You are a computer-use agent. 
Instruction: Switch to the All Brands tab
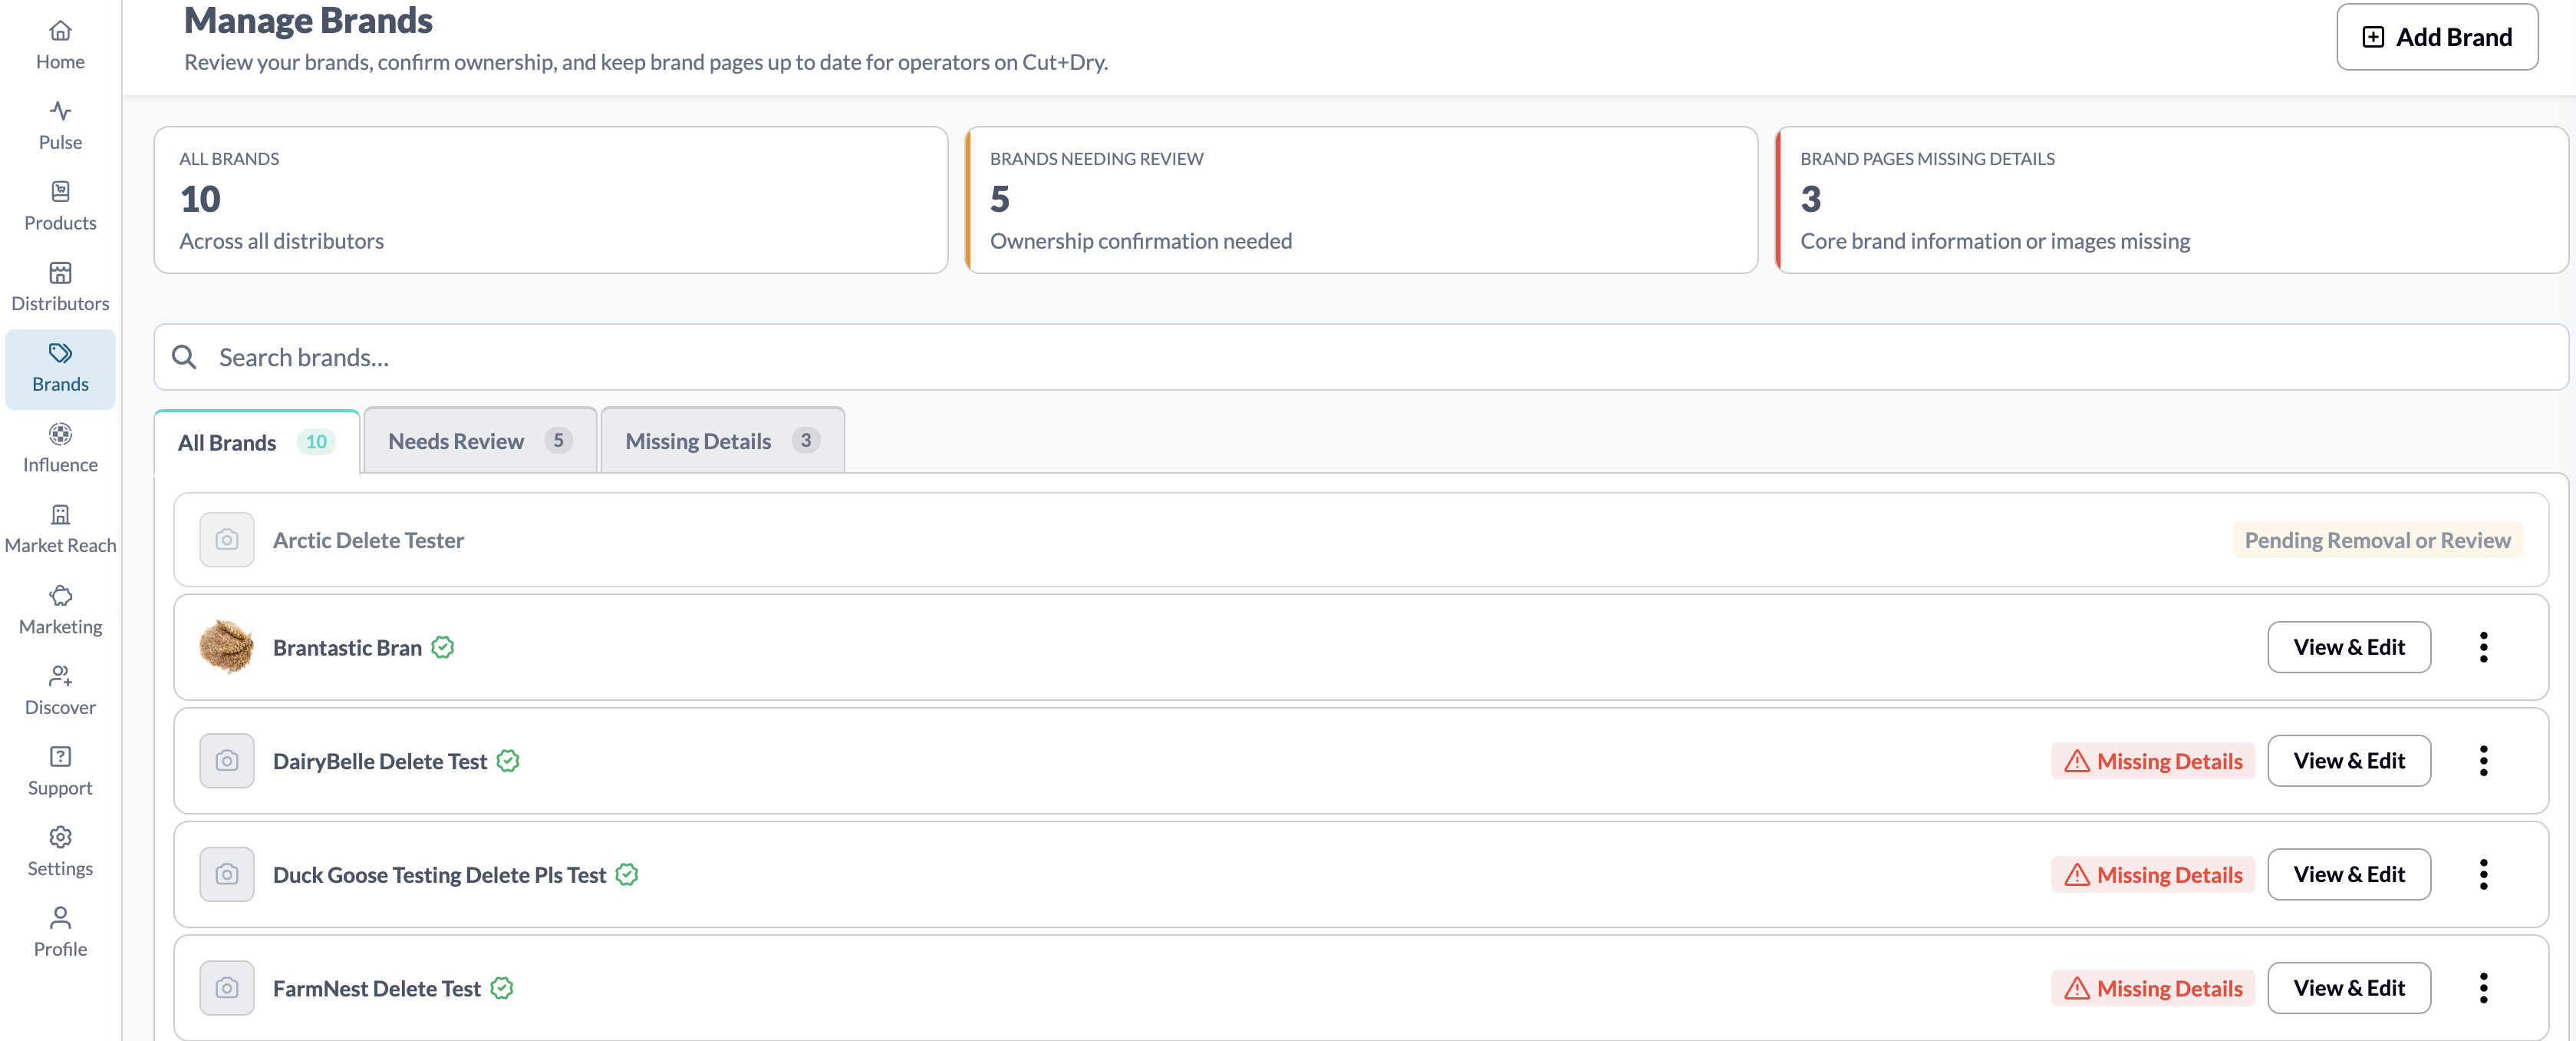click(x=257, y=441)
